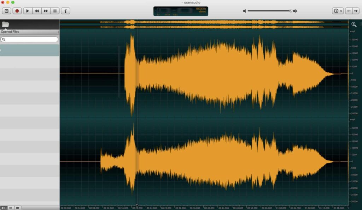The width and height of the screenshot is (362, 210).
Task: Click the Fast Forward button
Action: [x=46, y=11]
